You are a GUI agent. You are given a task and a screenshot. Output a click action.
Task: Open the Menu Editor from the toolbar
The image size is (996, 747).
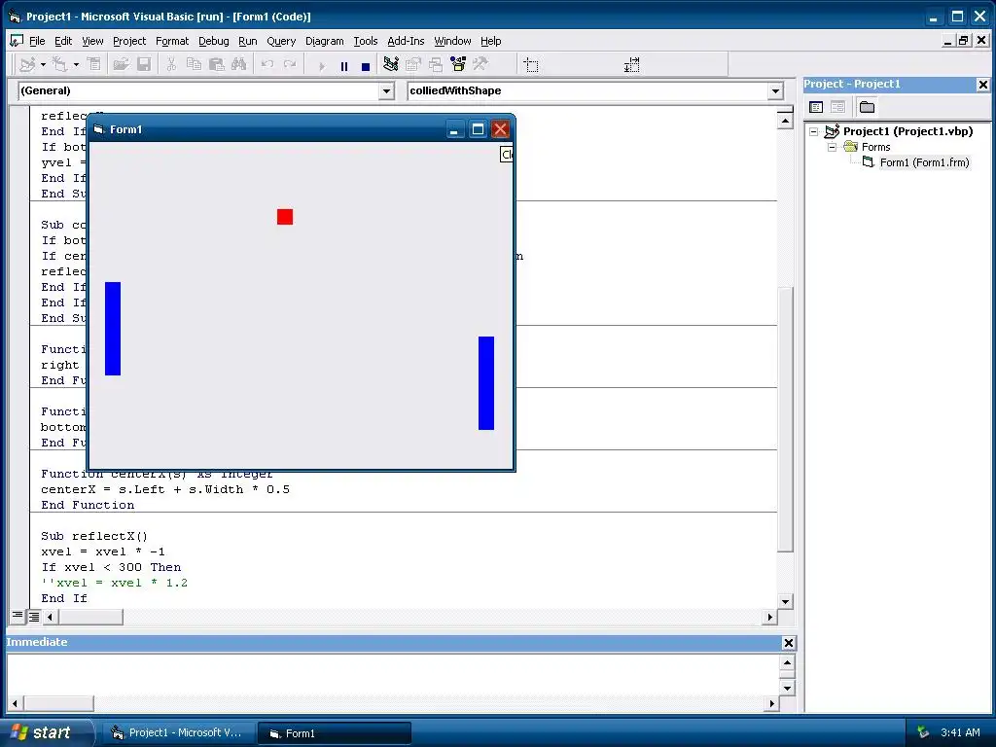(94, 64)
